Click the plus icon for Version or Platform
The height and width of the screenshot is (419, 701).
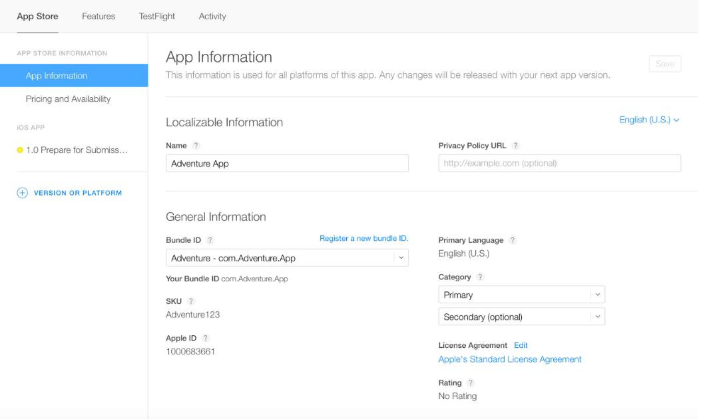[x=22, y=192]
